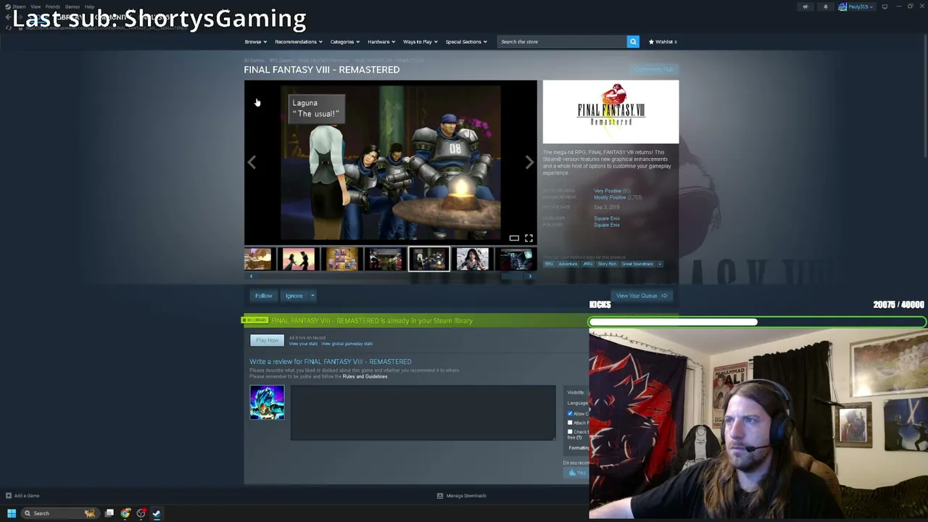The height and width of the screenshot is (522, 928).
Task: Open the View menu
Action: pyautogui.click(x=36, y=7)
